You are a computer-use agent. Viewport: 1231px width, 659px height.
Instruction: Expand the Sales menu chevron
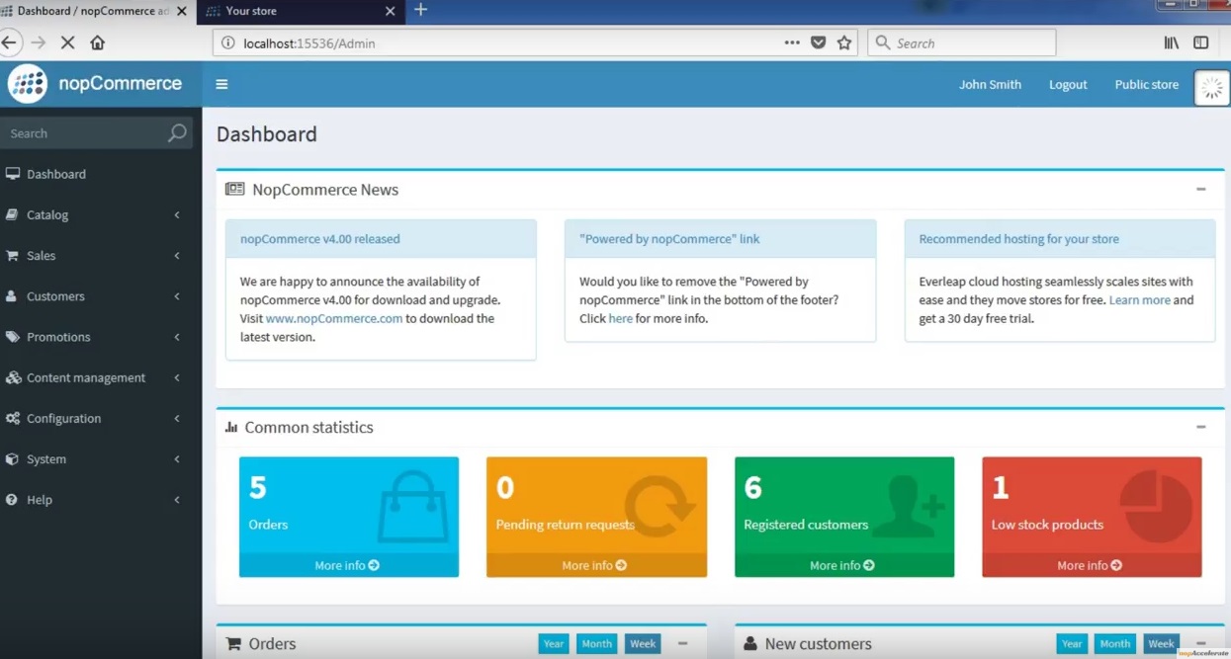pyautogui.click(x=177, y=256)
